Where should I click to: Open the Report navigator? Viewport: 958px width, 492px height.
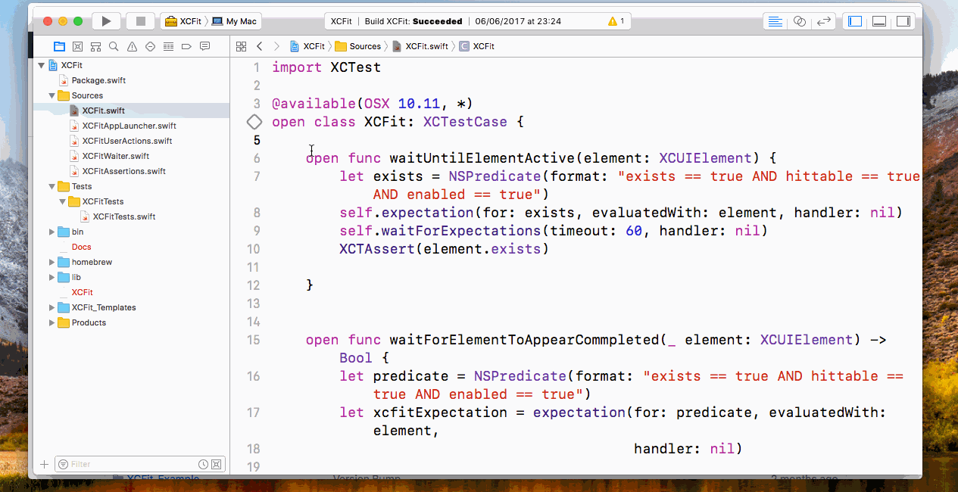pos(204,46)
